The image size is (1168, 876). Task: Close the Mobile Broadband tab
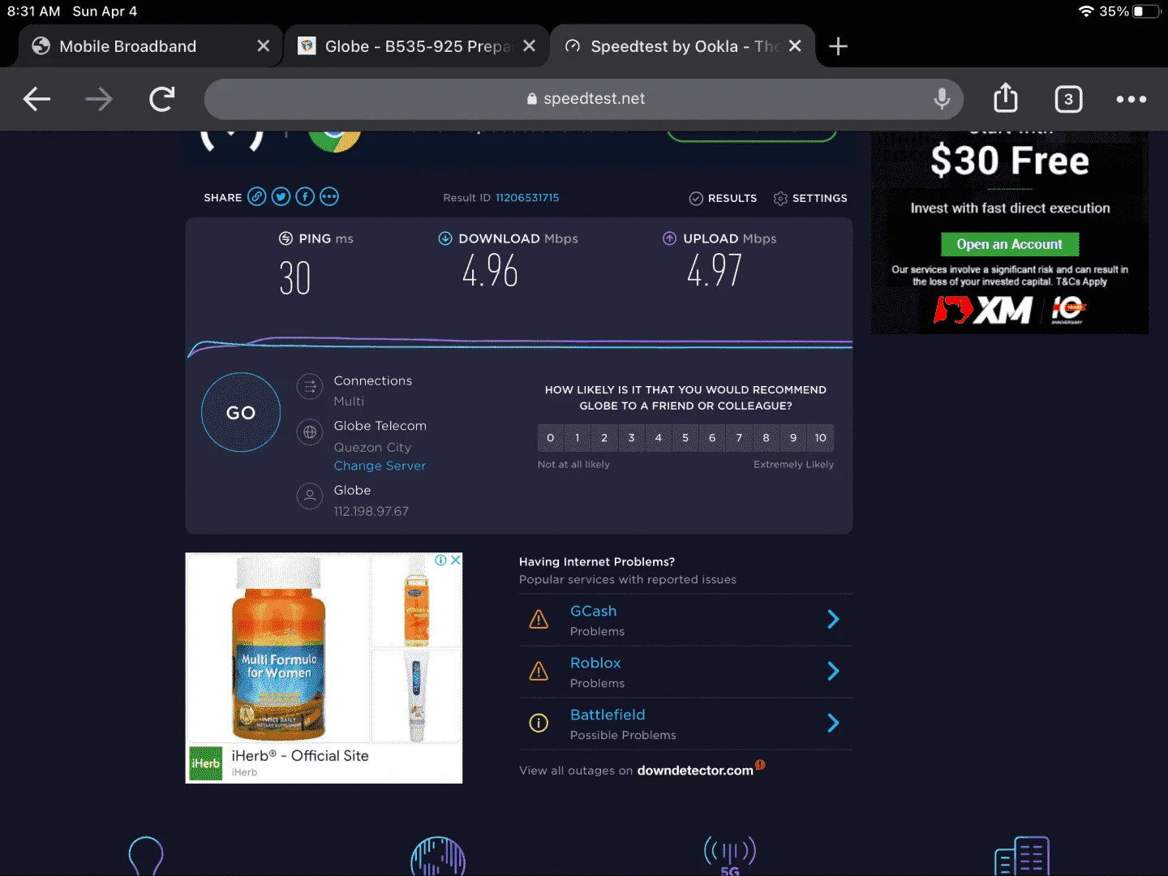coord(263,46)
